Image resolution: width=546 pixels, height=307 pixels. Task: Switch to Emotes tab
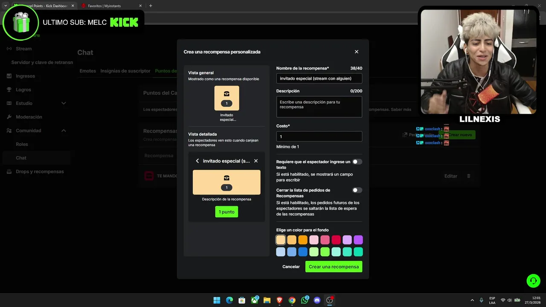87,71
